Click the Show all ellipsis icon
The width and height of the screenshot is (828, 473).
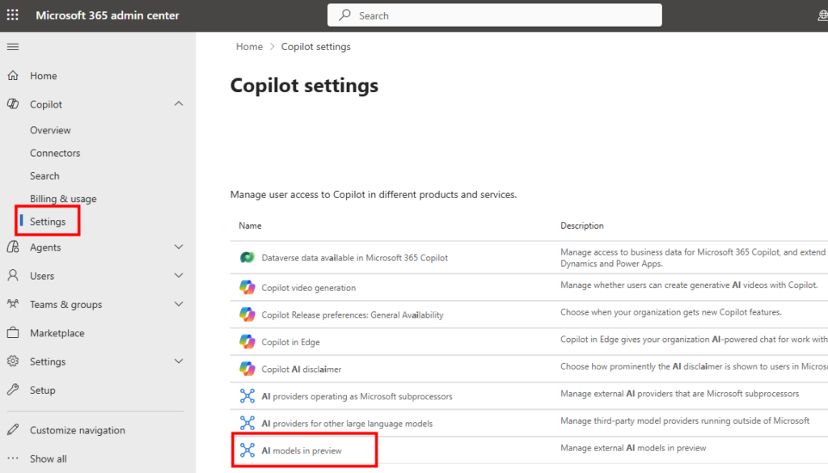[x=13, y=458]
